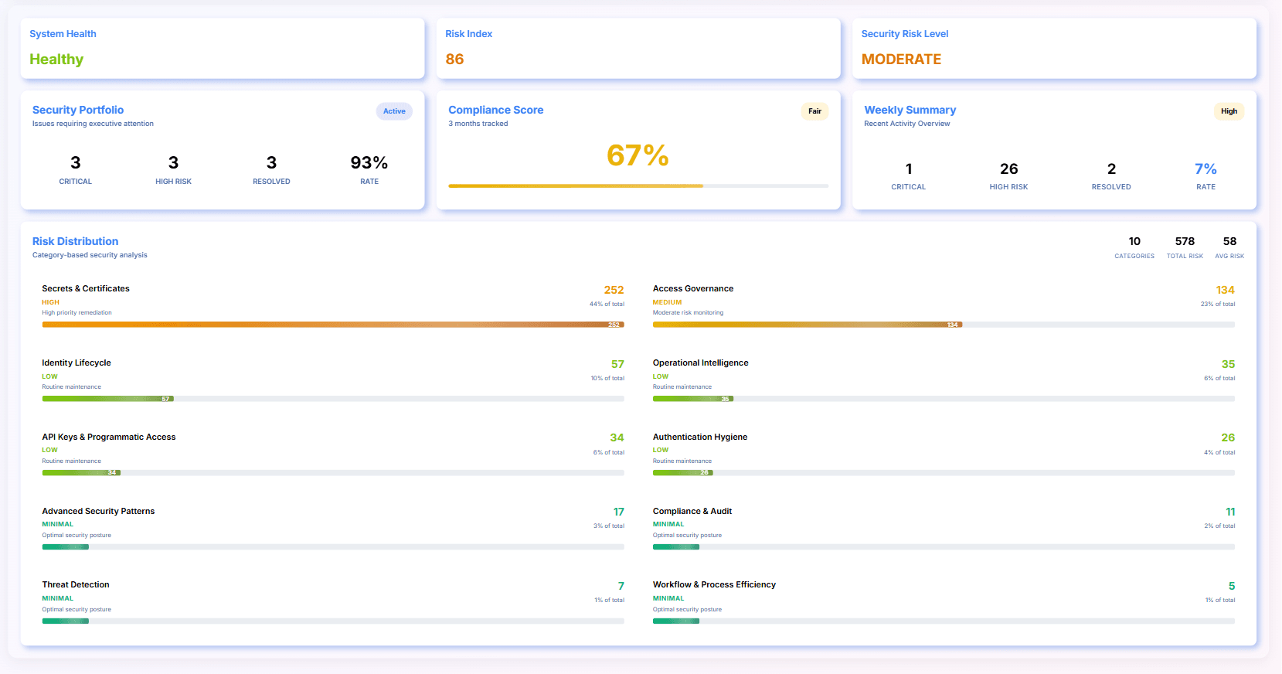Click the '3 months tracked' text

tap(478, 124)
